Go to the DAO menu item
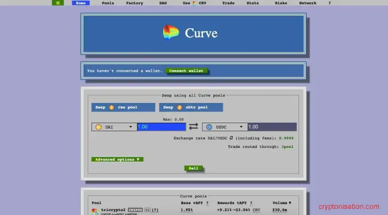This screenshot has height=215, width=388. pyautogui.click(x=163, y=3)
